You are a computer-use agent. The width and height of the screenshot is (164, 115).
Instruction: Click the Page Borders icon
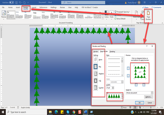[148, 15]
